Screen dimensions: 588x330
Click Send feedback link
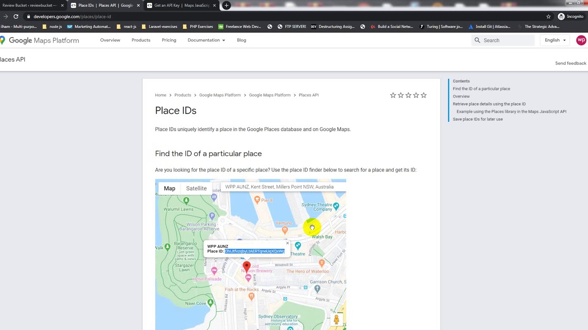pyautogui.click(x=571, y=63)
